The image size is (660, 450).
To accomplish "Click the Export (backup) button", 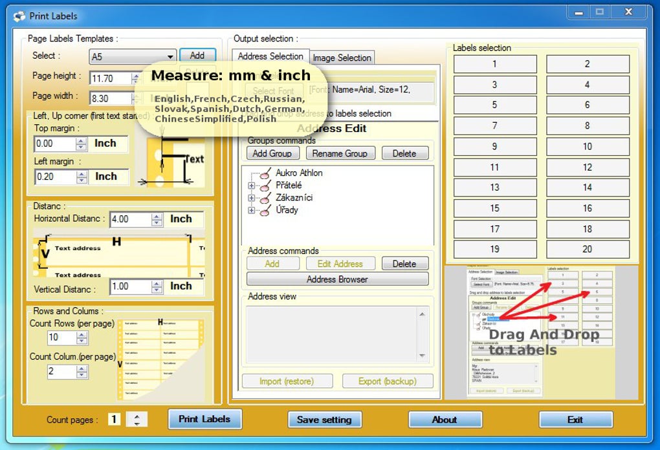I will pos(387,381).
